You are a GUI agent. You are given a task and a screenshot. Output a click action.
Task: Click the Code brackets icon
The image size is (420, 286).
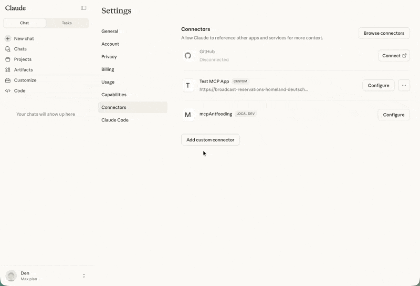click(x=8, y=90)
